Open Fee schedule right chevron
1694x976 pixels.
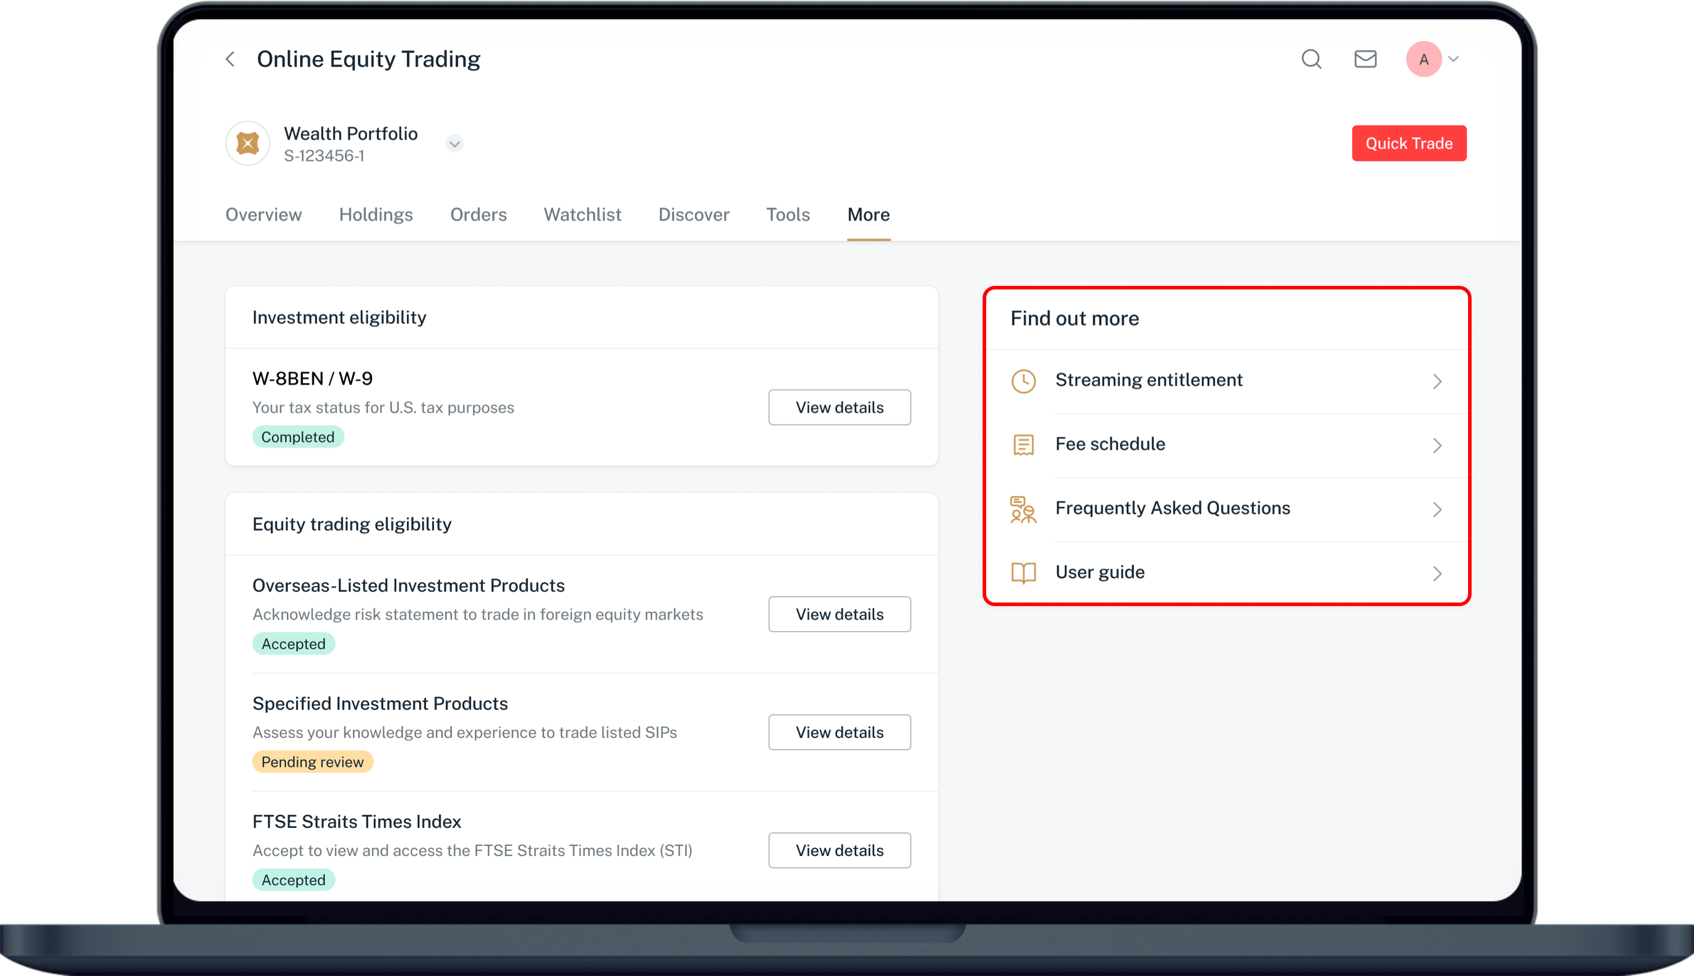point(1437,445)
